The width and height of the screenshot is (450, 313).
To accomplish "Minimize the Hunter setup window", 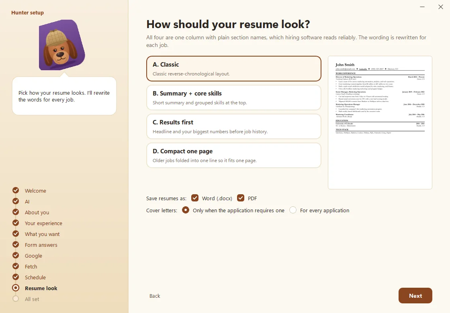I will coord(422,7).
